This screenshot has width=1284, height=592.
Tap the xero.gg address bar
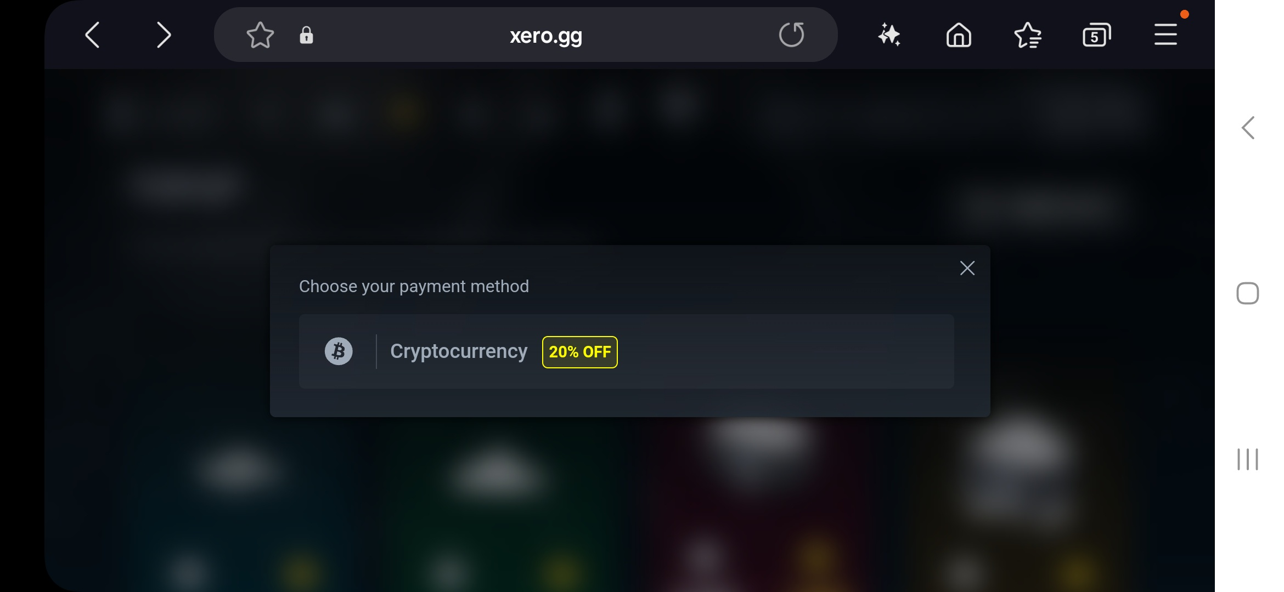(x=545, y=36)
